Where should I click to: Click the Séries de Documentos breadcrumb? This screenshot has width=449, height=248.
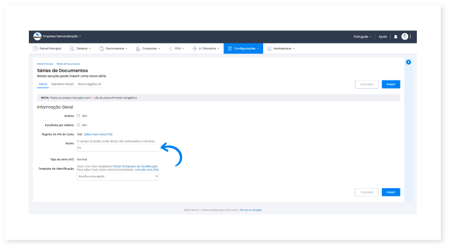click(x=68, y=64)
